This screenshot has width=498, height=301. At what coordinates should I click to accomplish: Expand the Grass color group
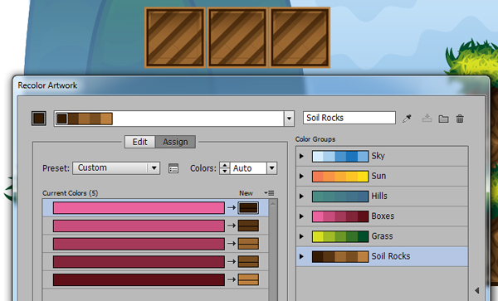pos(301,236)
